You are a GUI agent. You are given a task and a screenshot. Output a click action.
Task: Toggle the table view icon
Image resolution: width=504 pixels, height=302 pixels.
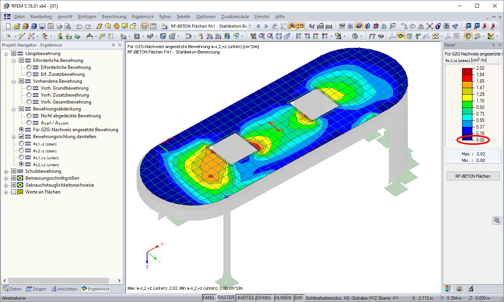[153, 26]
